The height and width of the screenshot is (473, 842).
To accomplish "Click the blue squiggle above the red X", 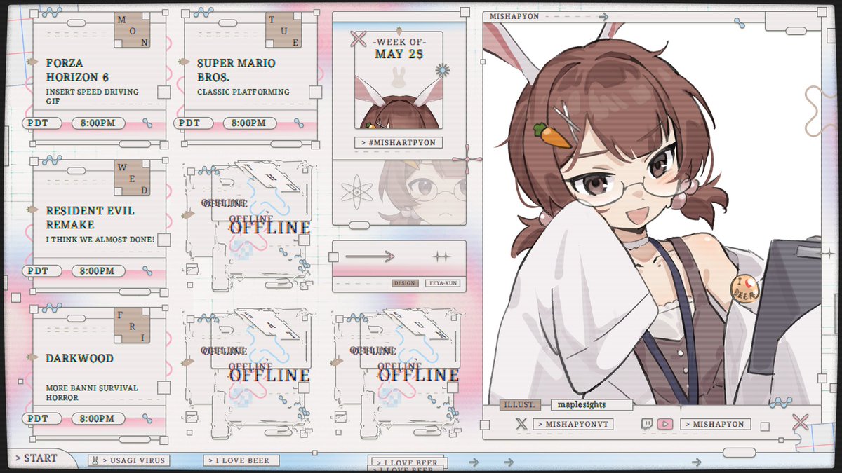I will click(780, 402).
